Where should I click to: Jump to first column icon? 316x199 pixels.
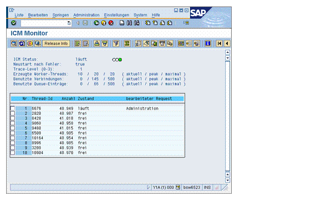pyautogui.click(x=219, y=43)
